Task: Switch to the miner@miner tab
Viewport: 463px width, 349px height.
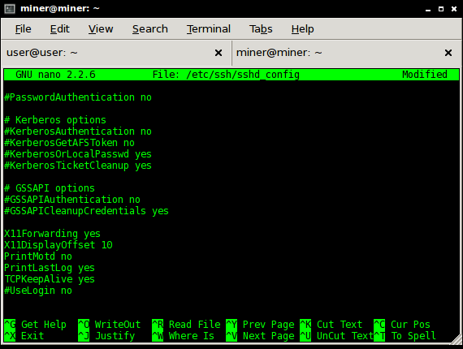Action: (346, 53)
